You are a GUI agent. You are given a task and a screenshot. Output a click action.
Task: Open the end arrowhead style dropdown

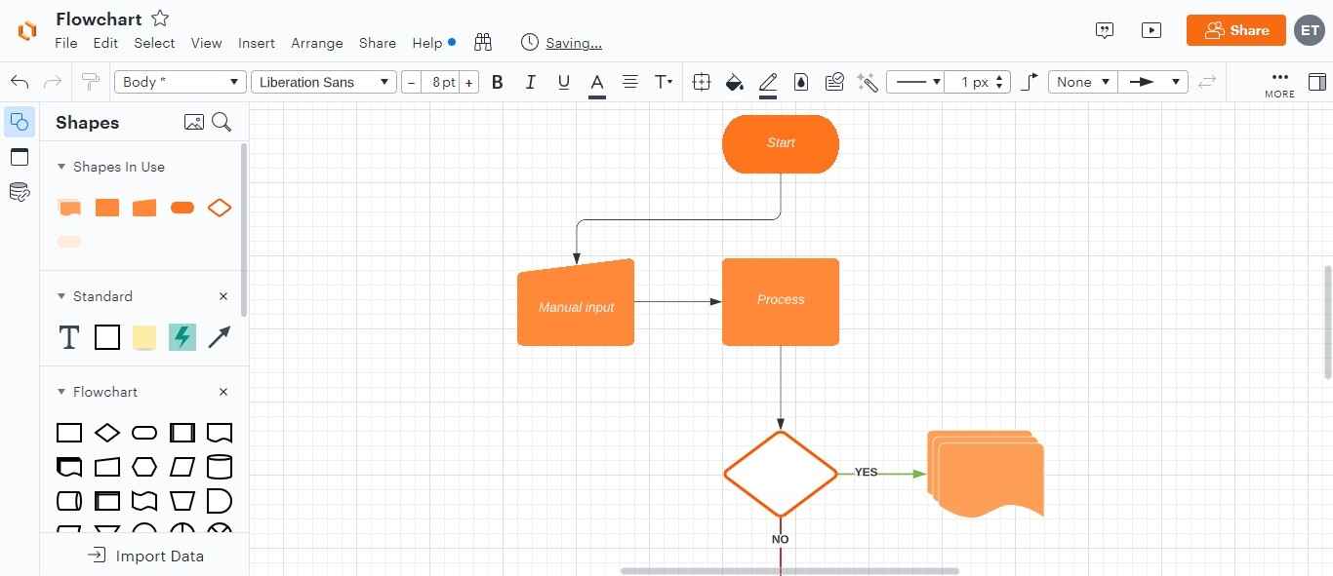[x=1153, y=82]
